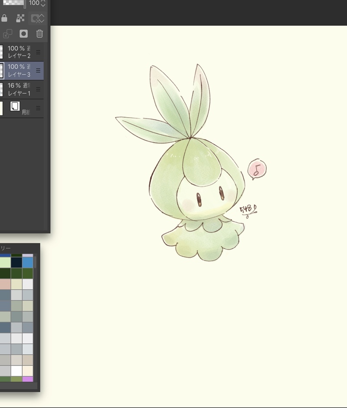Select the レイヤー 1 layer at 16%
Viewport: 347px width, 408px height.
pos(22,89)
